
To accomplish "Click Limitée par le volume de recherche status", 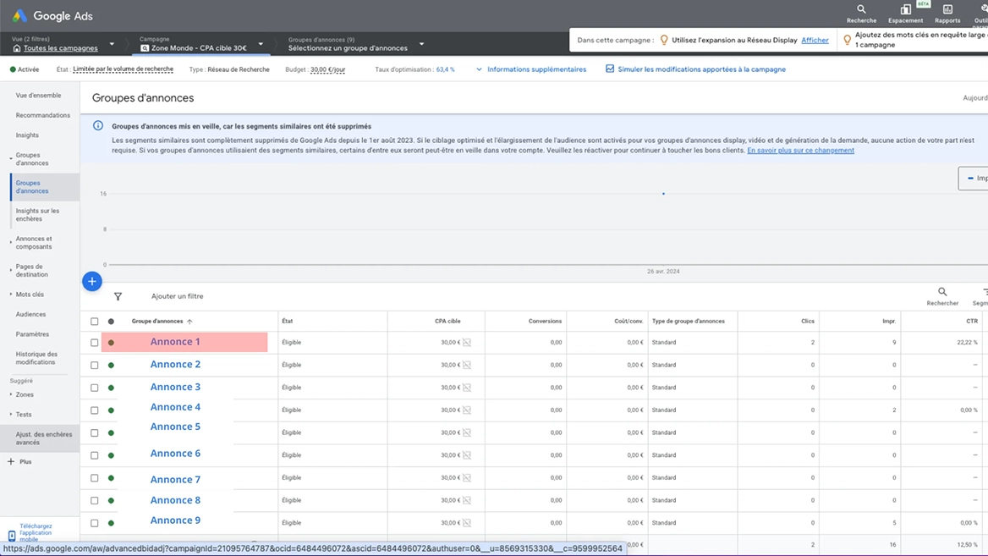I will (123, 69).
